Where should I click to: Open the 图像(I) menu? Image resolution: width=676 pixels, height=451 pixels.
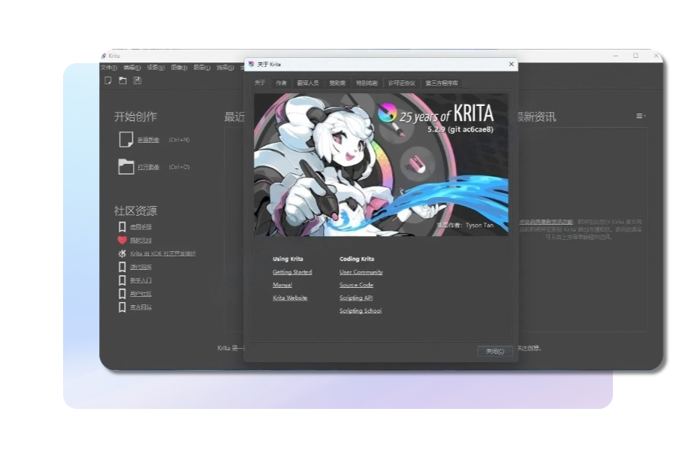[179, 68]
